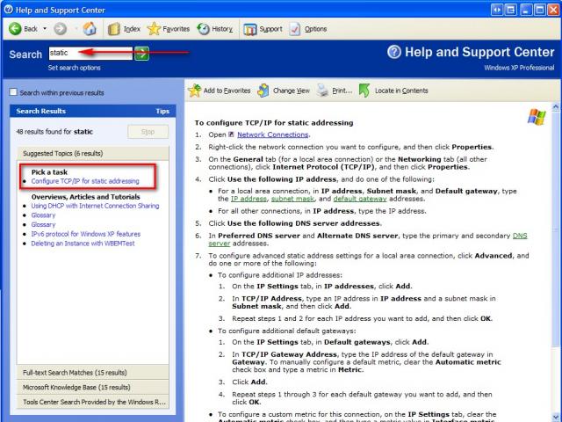The width and height of the screenshot is (562, 422).
Task: Open the History clock icon
Action: [x=203, y=29]
